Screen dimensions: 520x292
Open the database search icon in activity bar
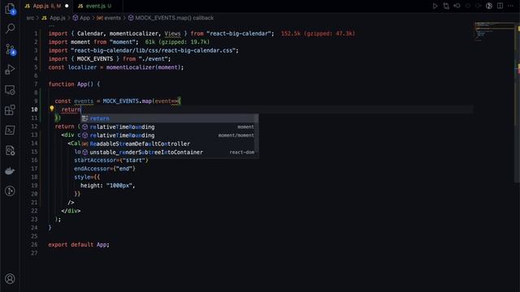point(10,151)
